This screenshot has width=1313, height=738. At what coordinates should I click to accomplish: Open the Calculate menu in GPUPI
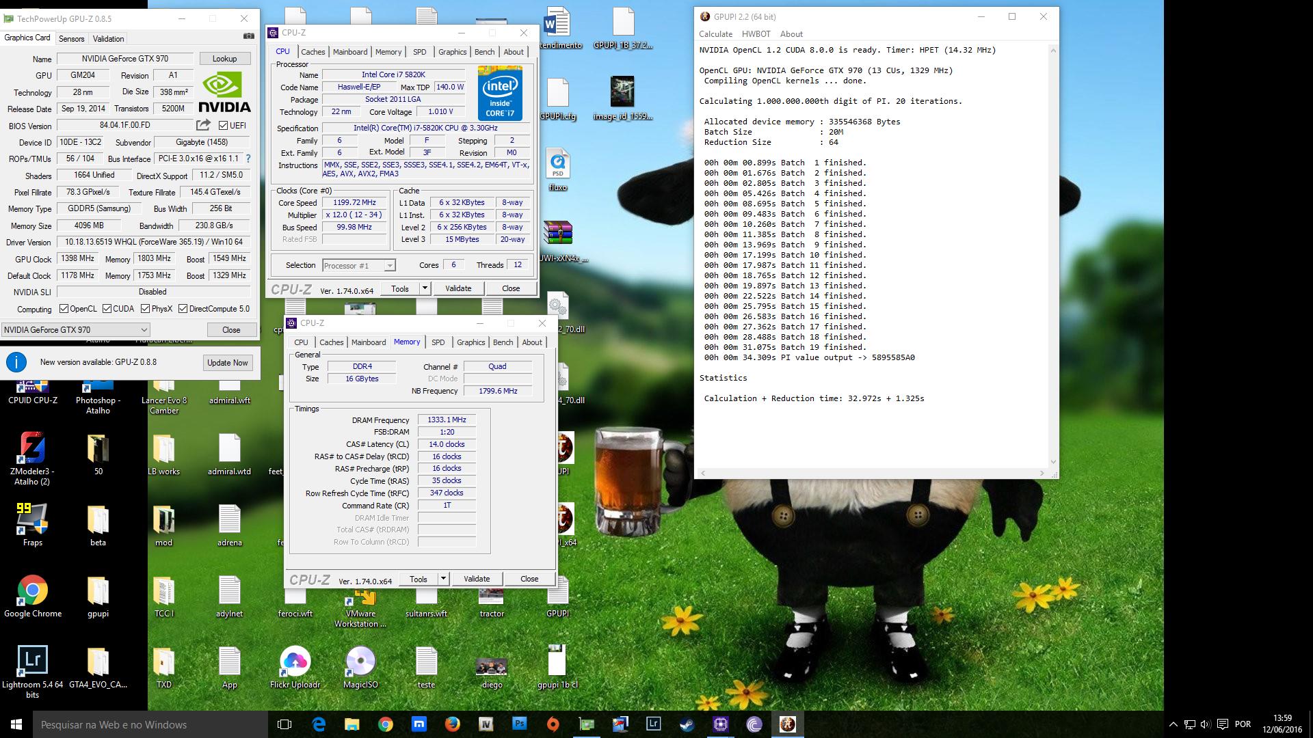715,34
